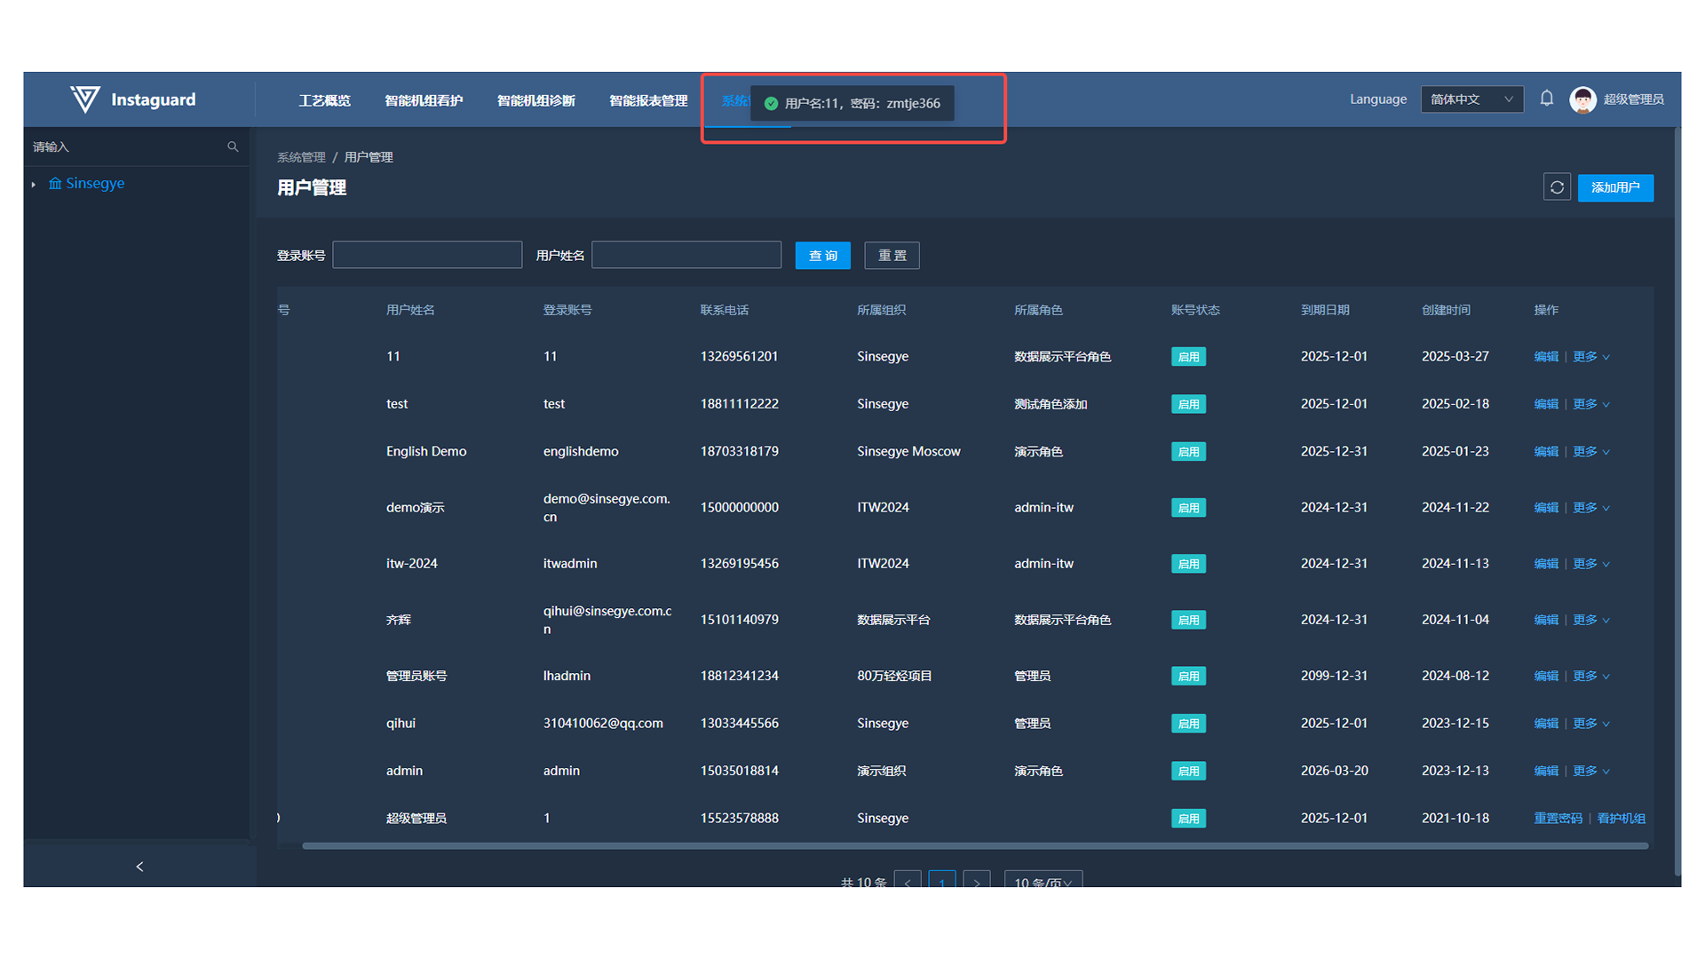Click the 启用 status tag for admin user
The height and width of the screenshot is (959, 1705).
(1188, 771)
